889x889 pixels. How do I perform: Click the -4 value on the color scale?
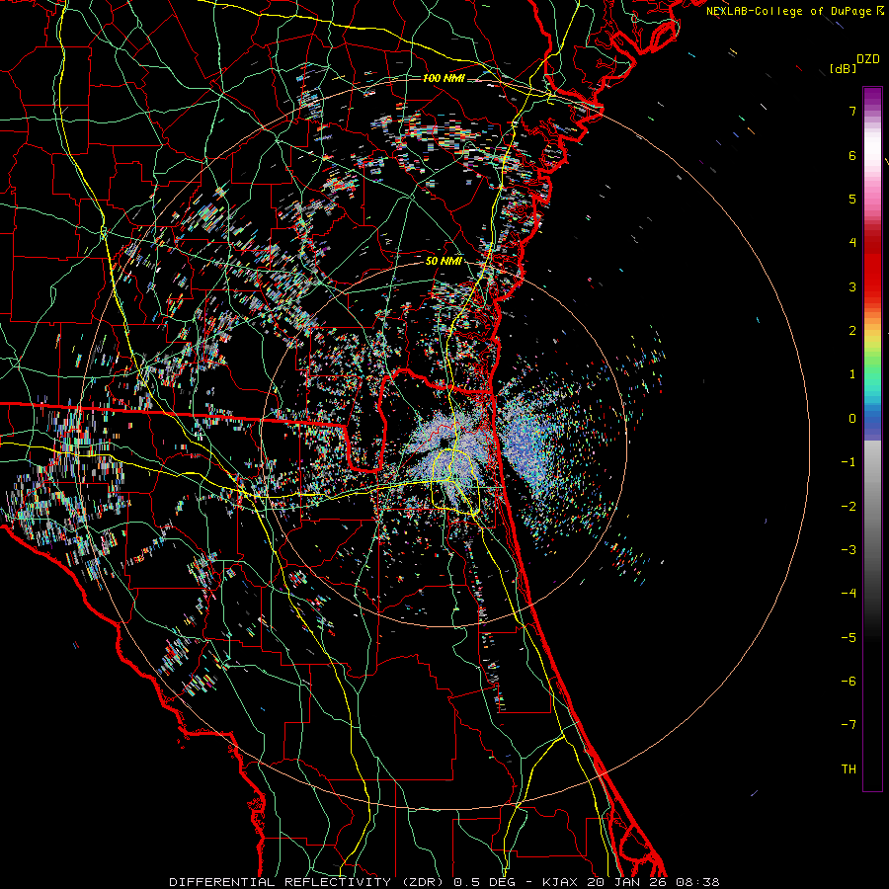pos(849,594)
